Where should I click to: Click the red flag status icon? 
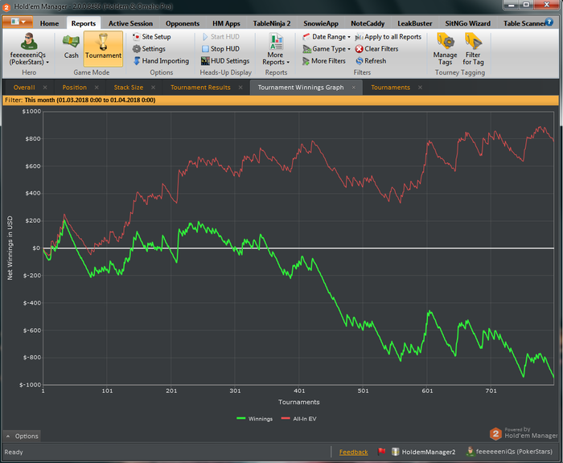click(x=381, y=452)
